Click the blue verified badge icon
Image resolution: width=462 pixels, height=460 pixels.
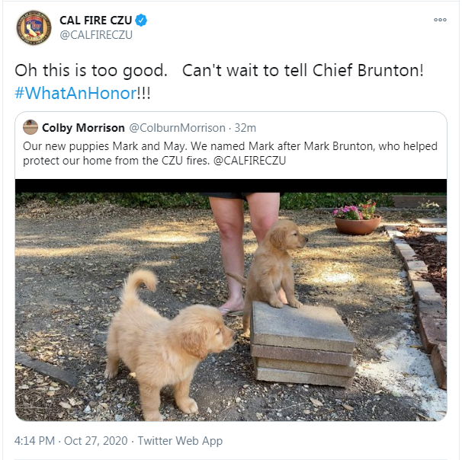point(141,21)
